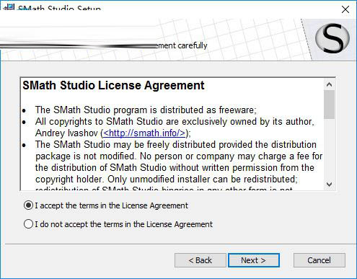Click the 'distributed as freeware' bullet line
Screen dimensions: 357x279
coord(146,110)
